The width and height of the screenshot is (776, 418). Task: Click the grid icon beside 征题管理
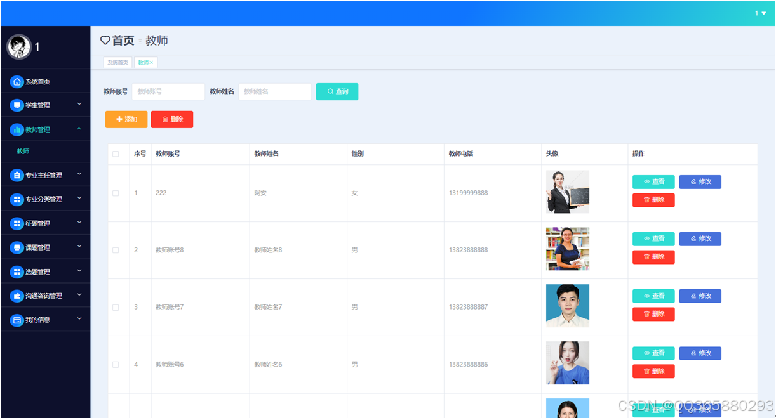pyautogui.click(x=17, y=223)
